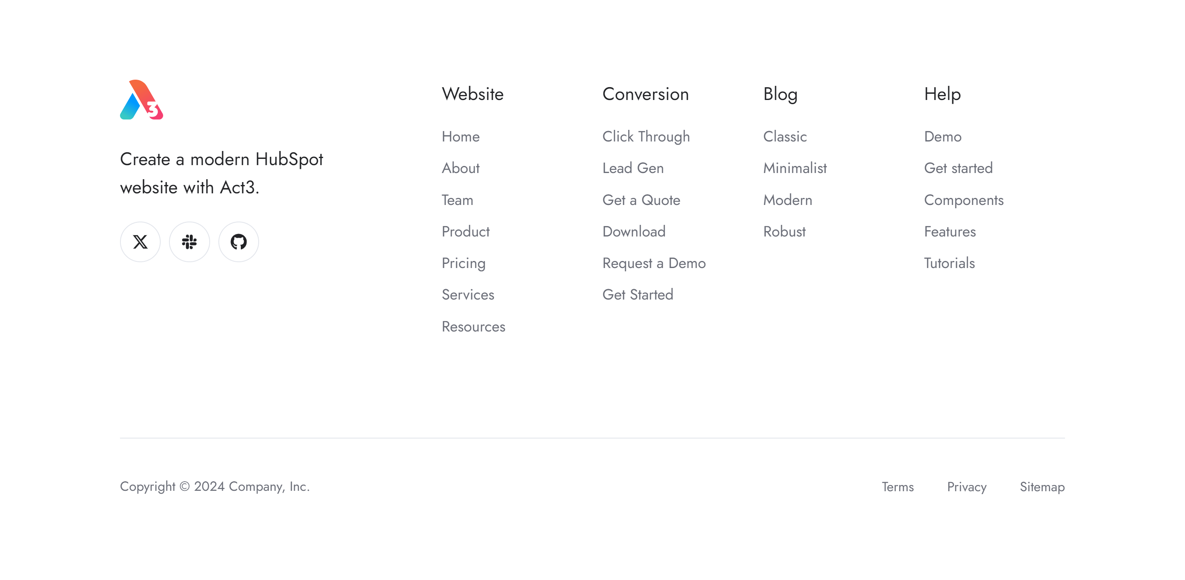The height and width of the screenshot is (580, 1185).
Task: Select the Click Through conversion link
Action: [646, 136]
